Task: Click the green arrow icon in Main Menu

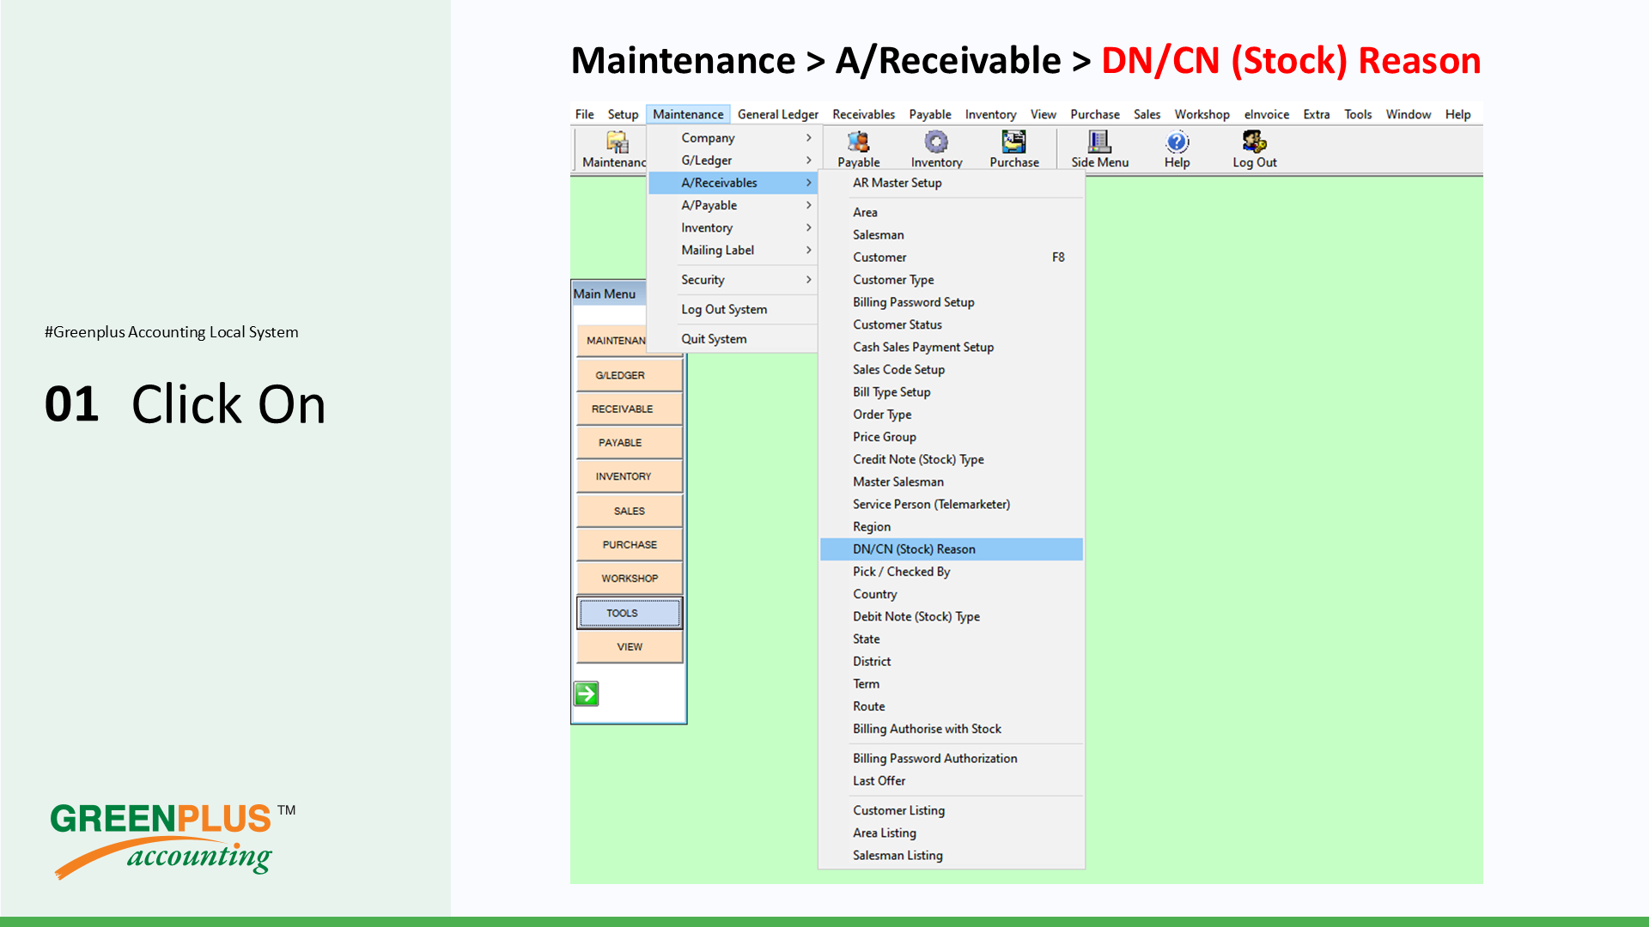Action: click(587, 694)
